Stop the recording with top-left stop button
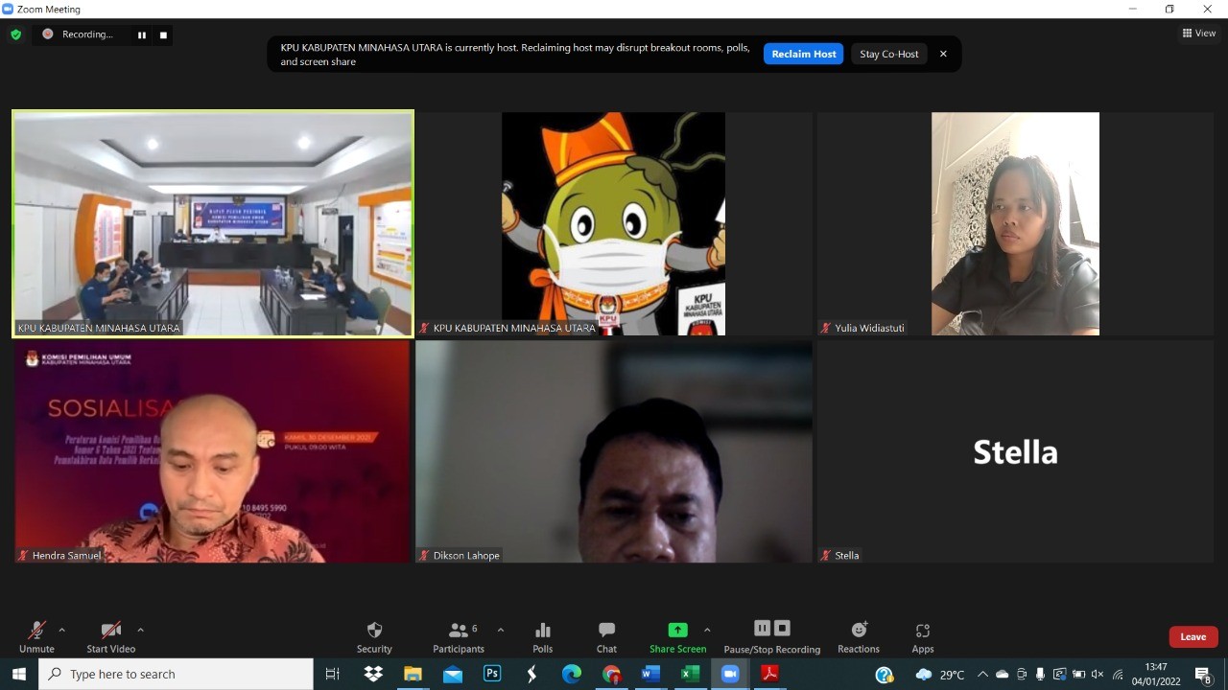The height and width of the screenshot is (690, 1228). coord(163,35)
